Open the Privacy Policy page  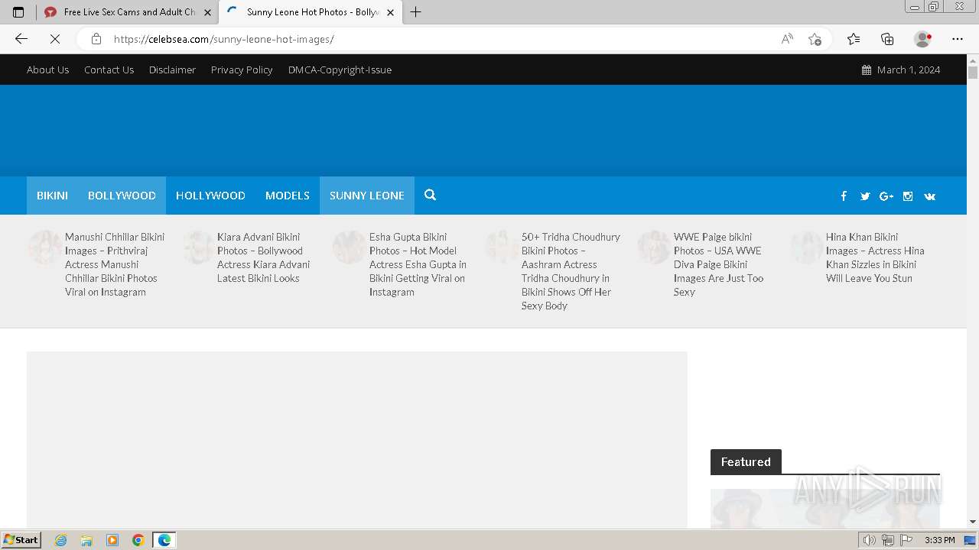pyautogui.click(x=242, y=70)
